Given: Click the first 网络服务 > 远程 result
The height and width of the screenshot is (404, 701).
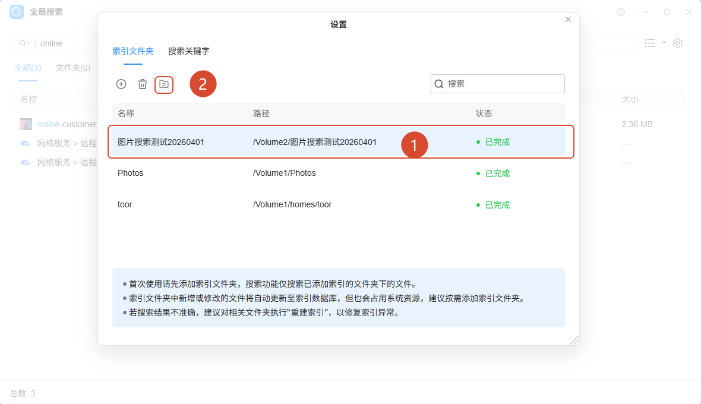Looking at the screenshot, I should [67, 143].
